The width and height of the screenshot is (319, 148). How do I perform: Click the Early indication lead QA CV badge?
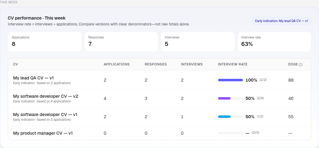(282, 21)
